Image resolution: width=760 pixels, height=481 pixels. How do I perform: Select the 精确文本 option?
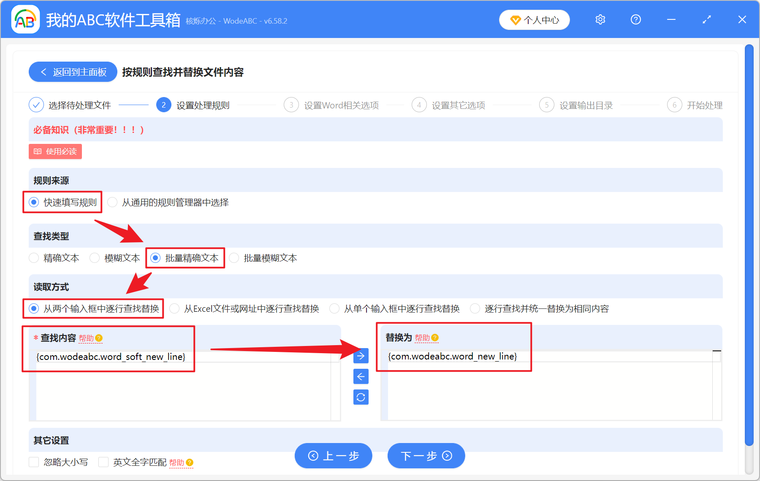point(34,258)
